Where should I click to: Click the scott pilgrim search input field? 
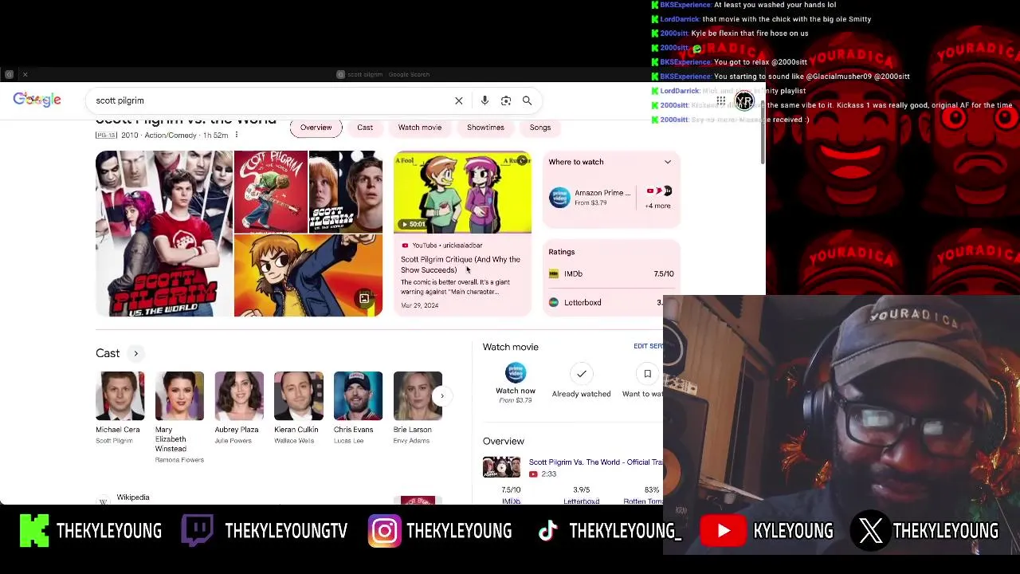271,100
